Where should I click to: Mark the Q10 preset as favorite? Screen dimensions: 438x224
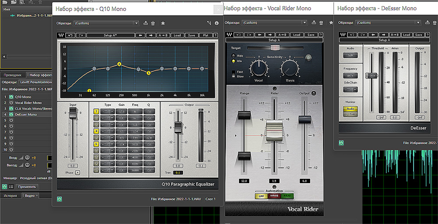(x=163, y=23)
